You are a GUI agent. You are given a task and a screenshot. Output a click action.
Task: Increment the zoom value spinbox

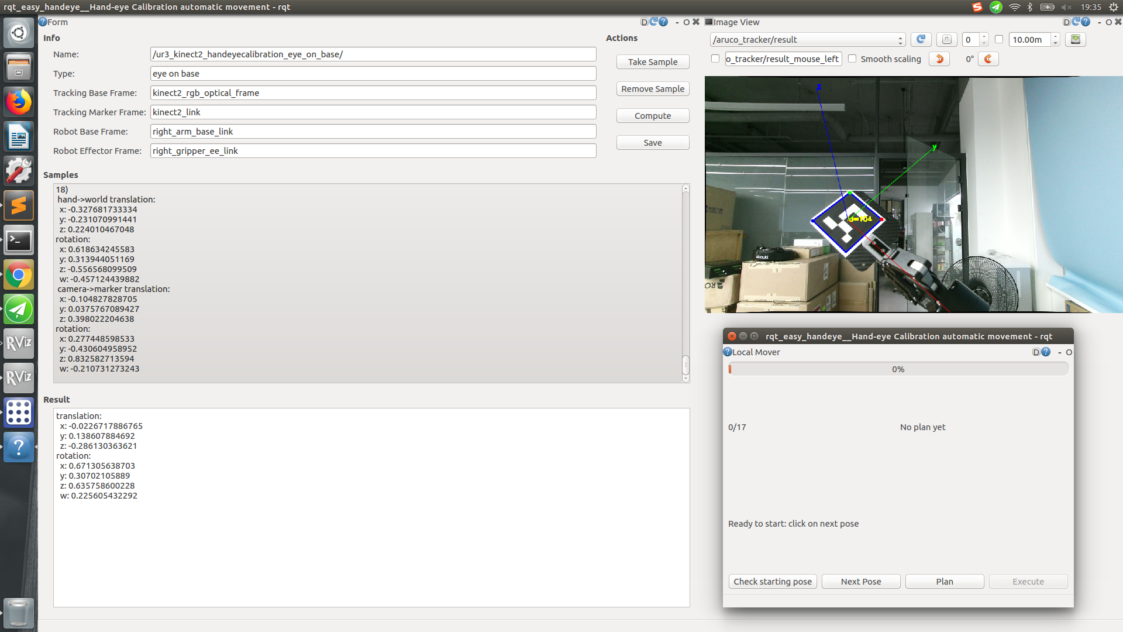coord(984,36)
